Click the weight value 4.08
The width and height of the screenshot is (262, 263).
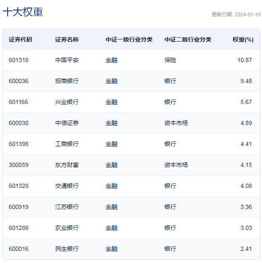246,186
